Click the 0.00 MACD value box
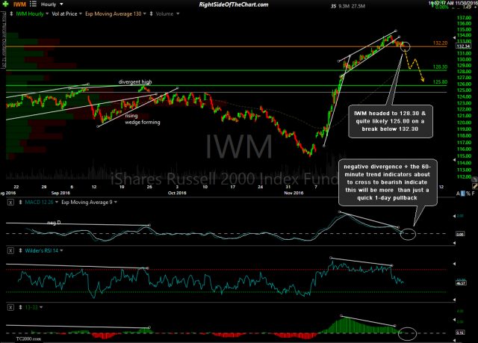The height and width of the screenshot is (343, 478). tap(460, 234)
